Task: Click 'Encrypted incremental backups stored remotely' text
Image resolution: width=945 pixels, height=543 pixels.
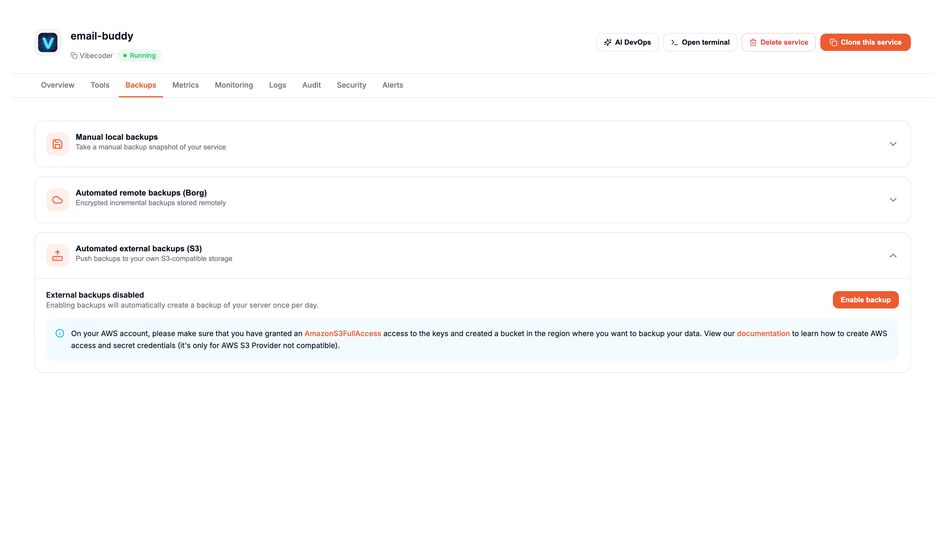Action: coord(151,203)
